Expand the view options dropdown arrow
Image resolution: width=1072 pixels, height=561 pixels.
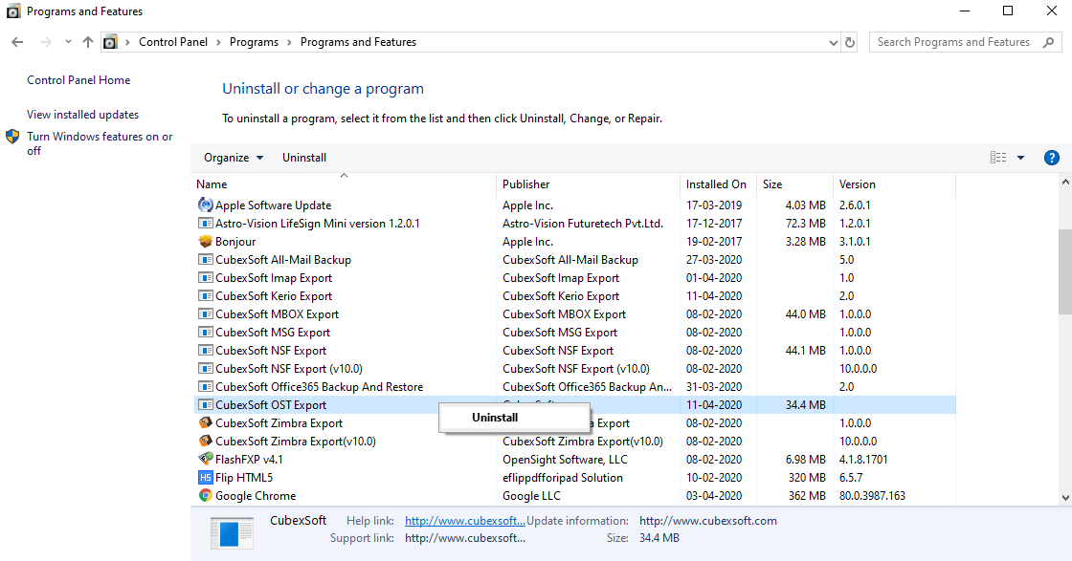pos(1020,158)
